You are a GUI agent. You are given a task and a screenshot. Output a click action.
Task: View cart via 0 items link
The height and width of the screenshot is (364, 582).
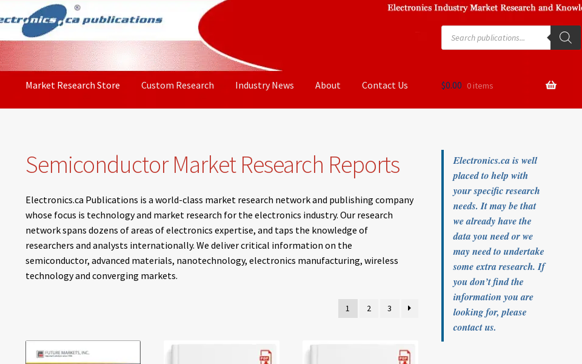pyautogui.click(x=480, y=86)
